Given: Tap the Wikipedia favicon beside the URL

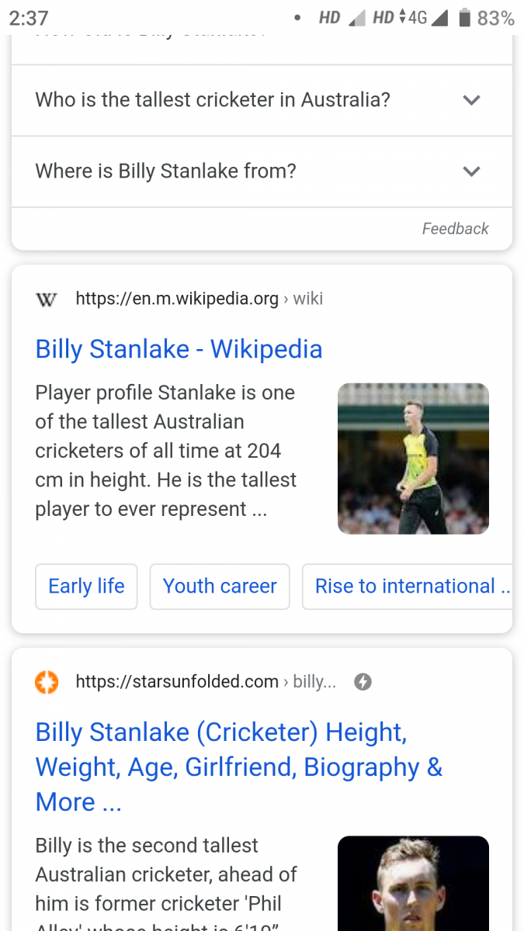Looking at the screenshot, I should point(47,299).
